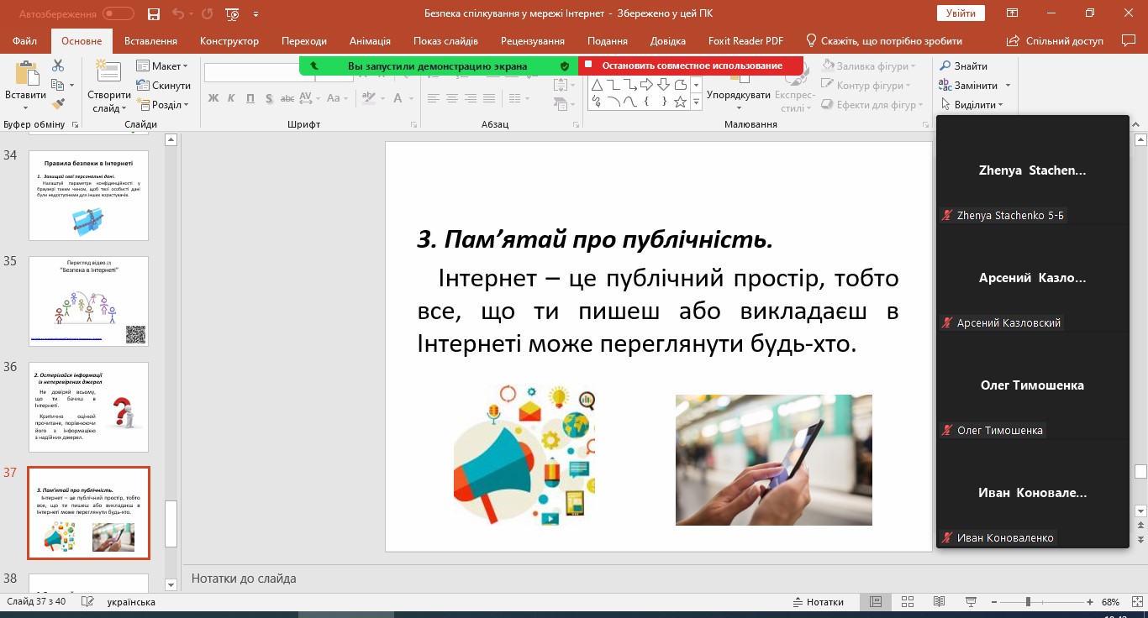Toggle Normal view button in status bar

tap(875, 602)
